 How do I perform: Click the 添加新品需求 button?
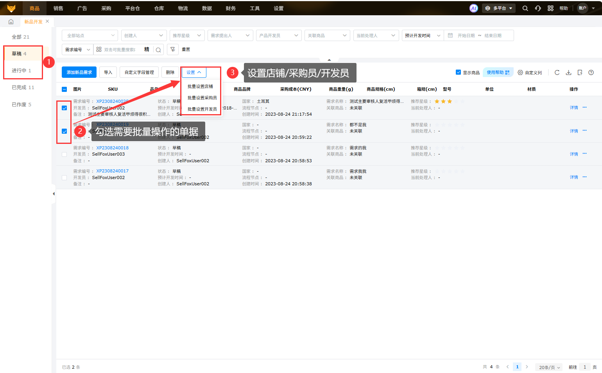click(x=79, y=72)
